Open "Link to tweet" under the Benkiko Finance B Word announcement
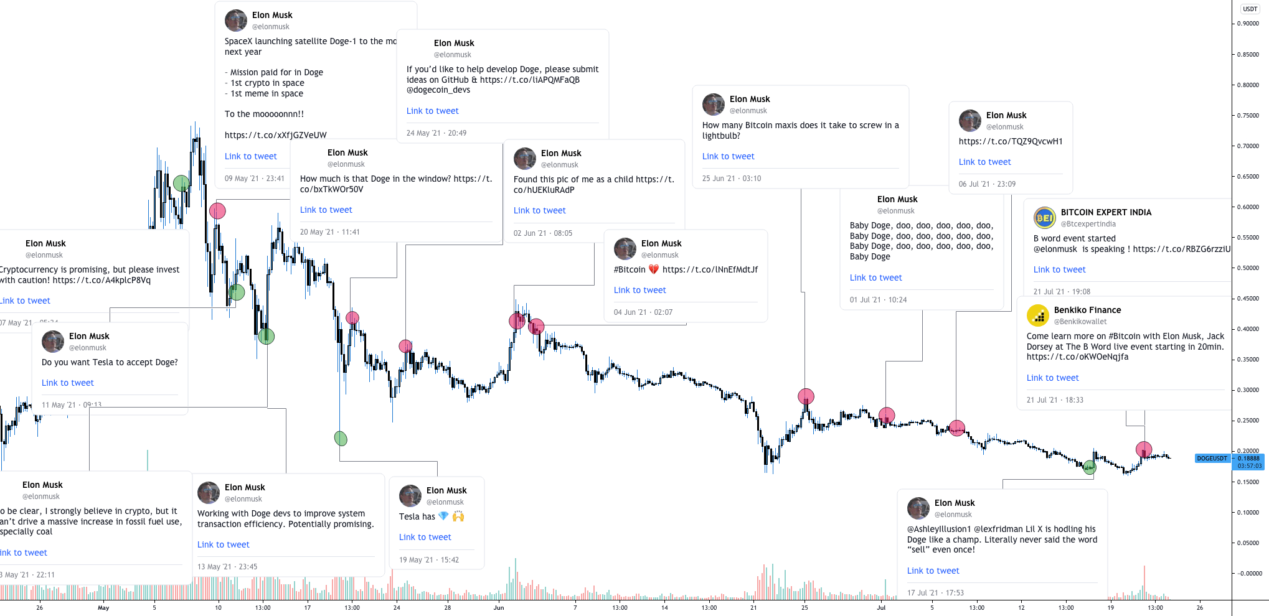 pyautogui.click(x=1052, y=378)
